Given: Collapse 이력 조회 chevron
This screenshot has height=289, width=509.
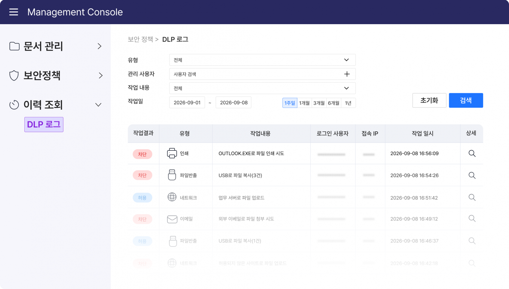Looking at the screenshot, I should [98, 105].
